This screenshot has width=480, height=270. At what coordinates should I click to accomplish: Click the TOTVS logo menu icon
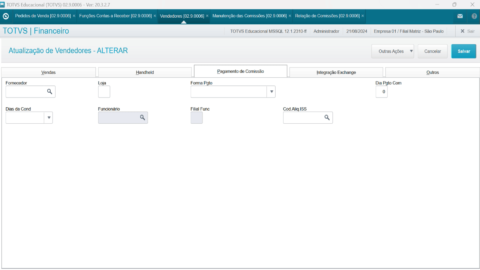[x=6, y=16]
